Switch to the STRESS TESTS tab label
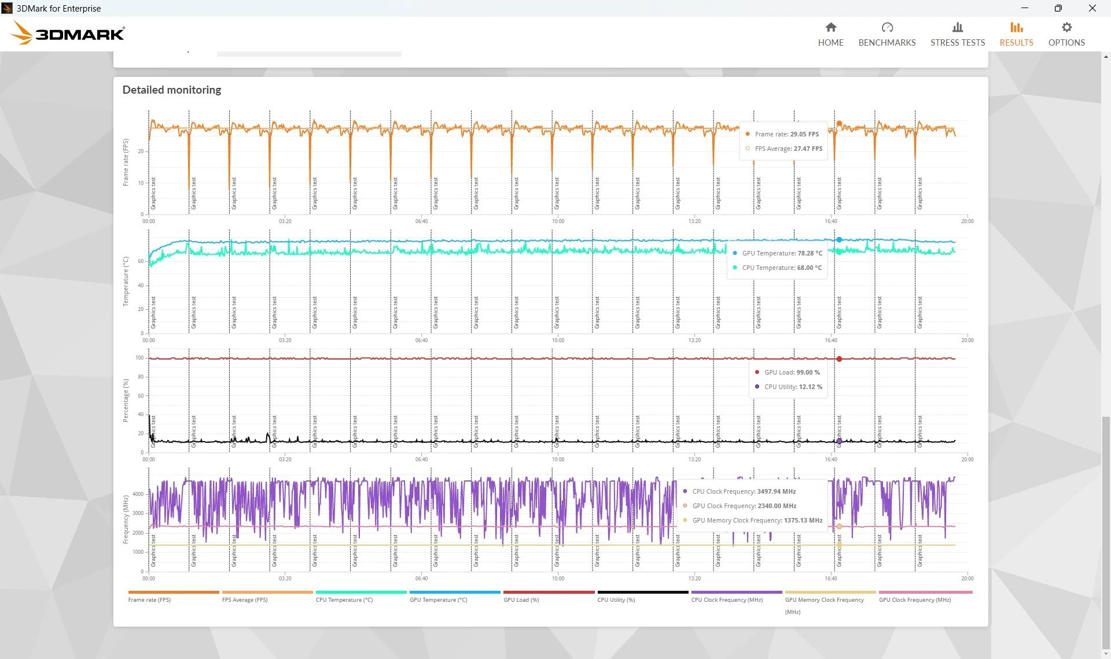 (x=957, y=43)
